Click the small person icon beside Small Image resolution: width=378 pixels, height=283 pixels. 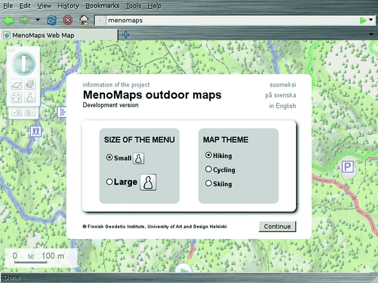point(139,159)
